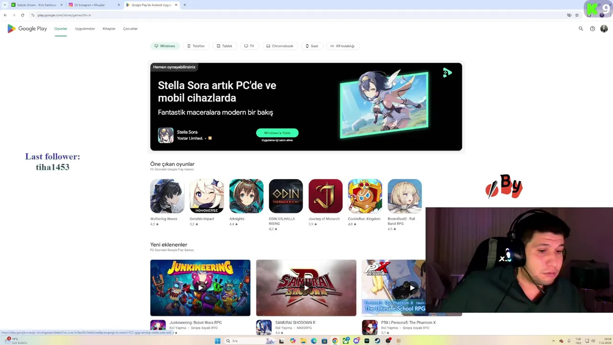Open File Explorer from the taskbar
613x345 pixels.
(x=303, y=341)
